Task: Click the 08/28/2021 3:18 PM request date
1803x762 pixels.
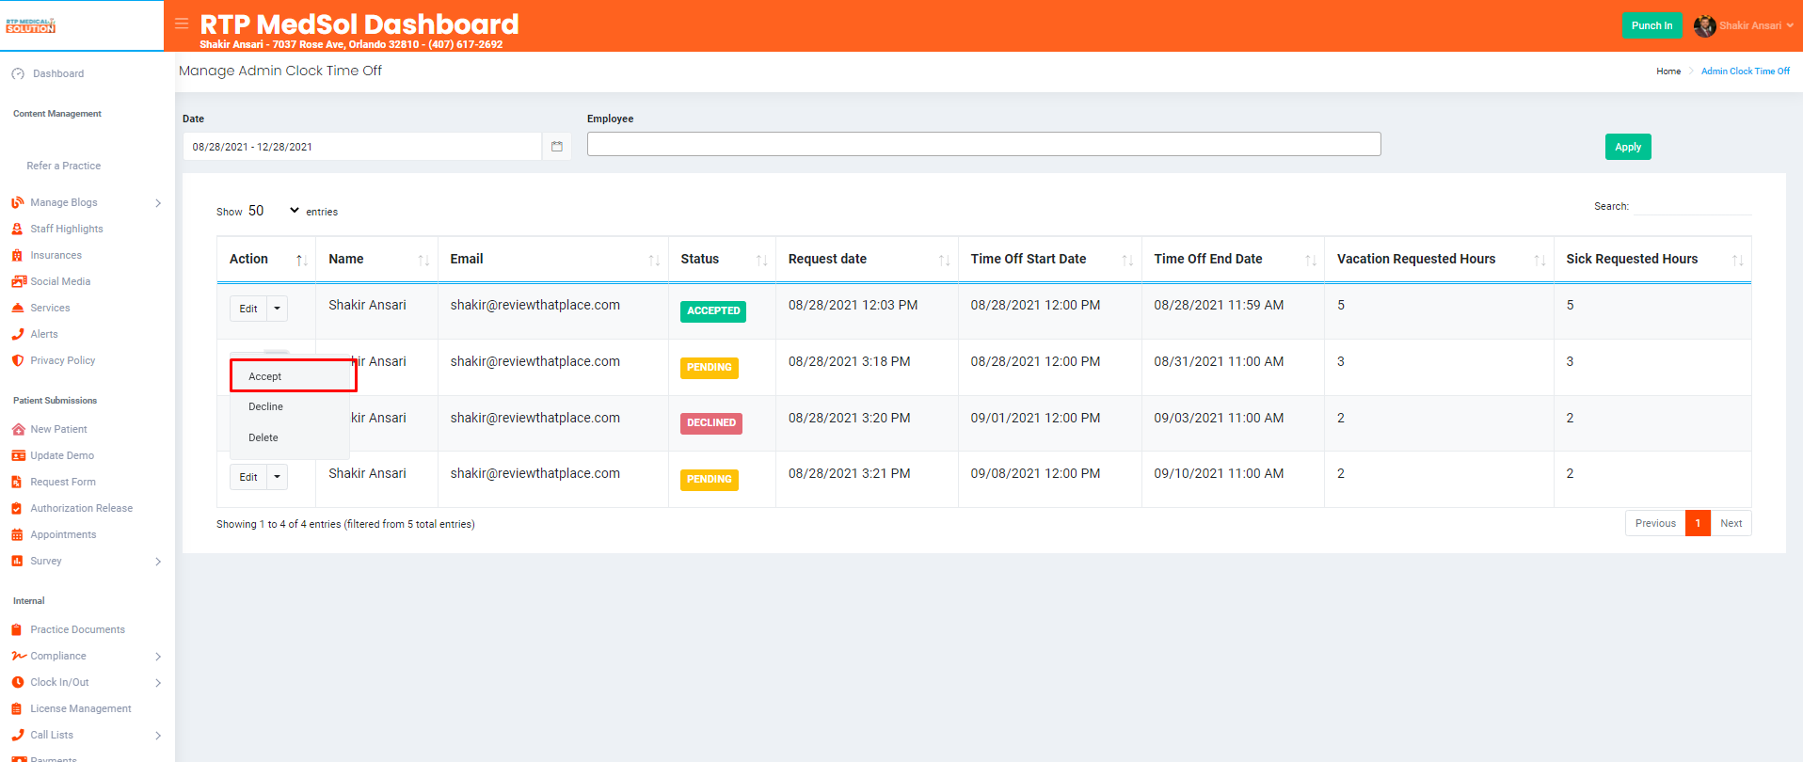Action: (849, 361)
